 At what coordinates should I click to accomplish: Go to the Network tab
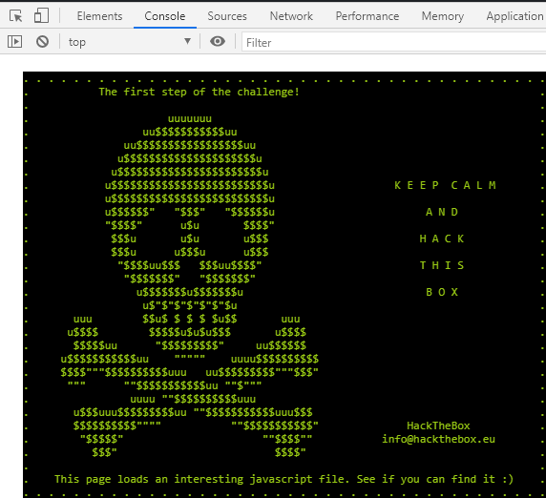pyautogui.click(x=291, y=16)
